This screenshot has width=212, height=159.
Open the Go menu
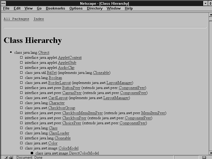[39, 8]
